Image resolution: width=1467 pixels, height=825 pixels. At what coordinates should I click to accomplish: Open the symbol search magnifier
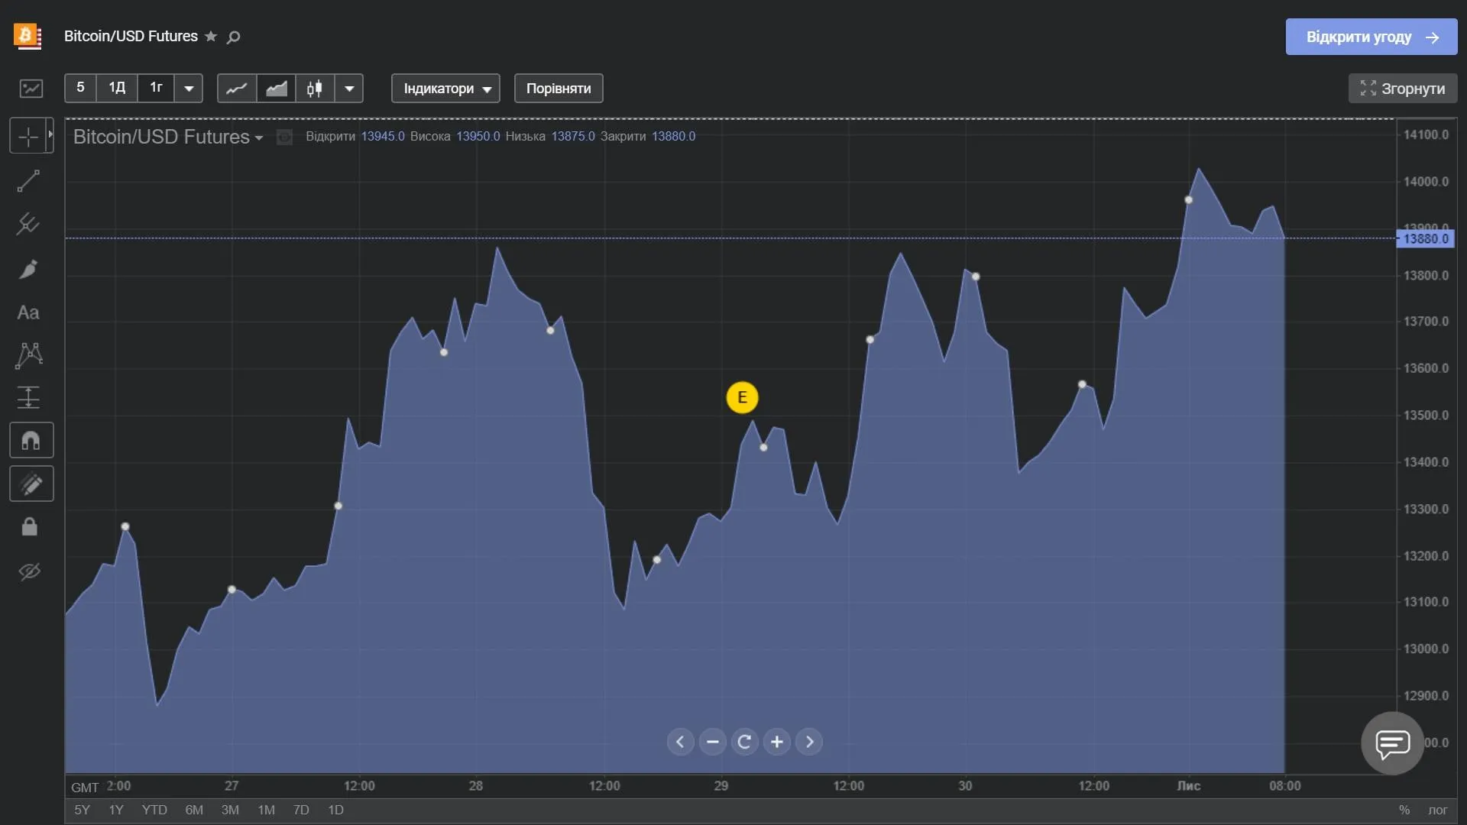[x=233, y=37]
